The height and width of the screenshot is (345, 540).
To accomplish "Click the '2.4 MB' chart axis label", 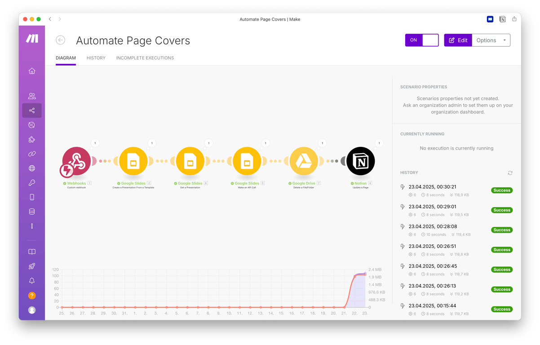I will point(376,270).
